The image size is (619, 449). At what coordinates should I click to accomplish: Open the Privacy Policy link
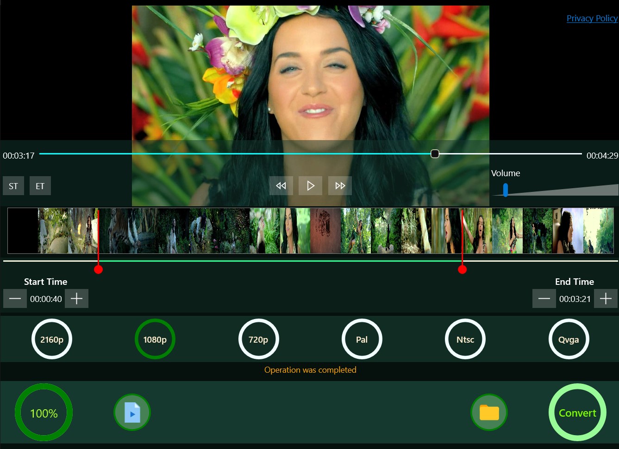click(x=592, y=18)
